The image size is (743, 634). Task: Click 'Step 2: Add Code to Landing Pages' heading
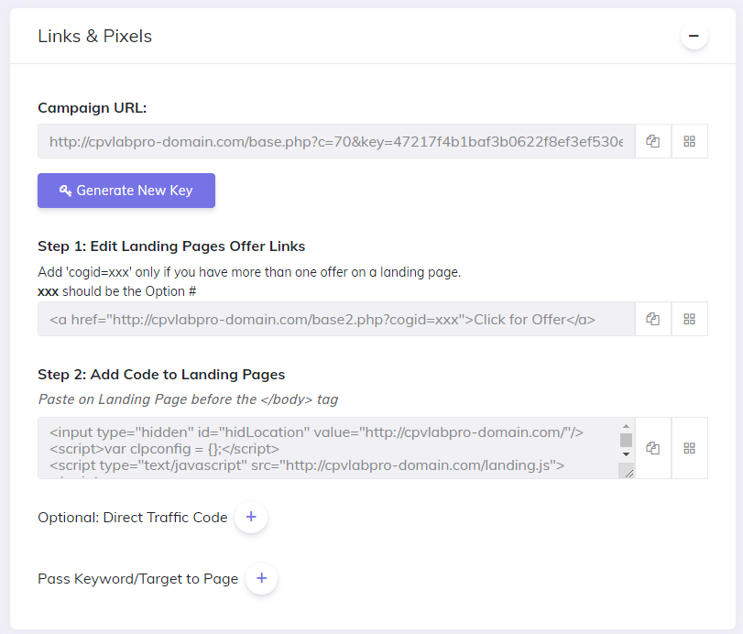point(161,375)
